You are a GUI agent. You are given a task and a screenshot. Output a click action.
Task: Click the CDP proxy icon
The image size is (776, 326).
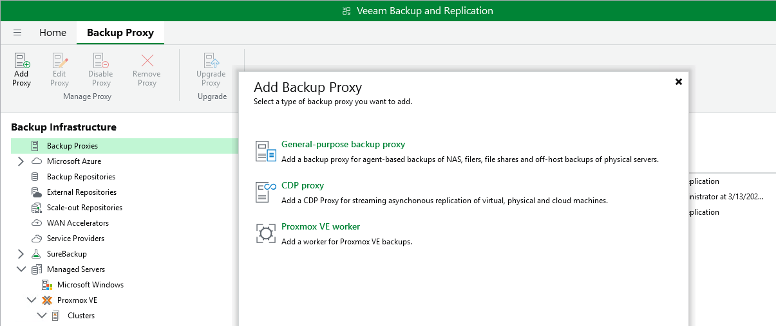point(266,192)
